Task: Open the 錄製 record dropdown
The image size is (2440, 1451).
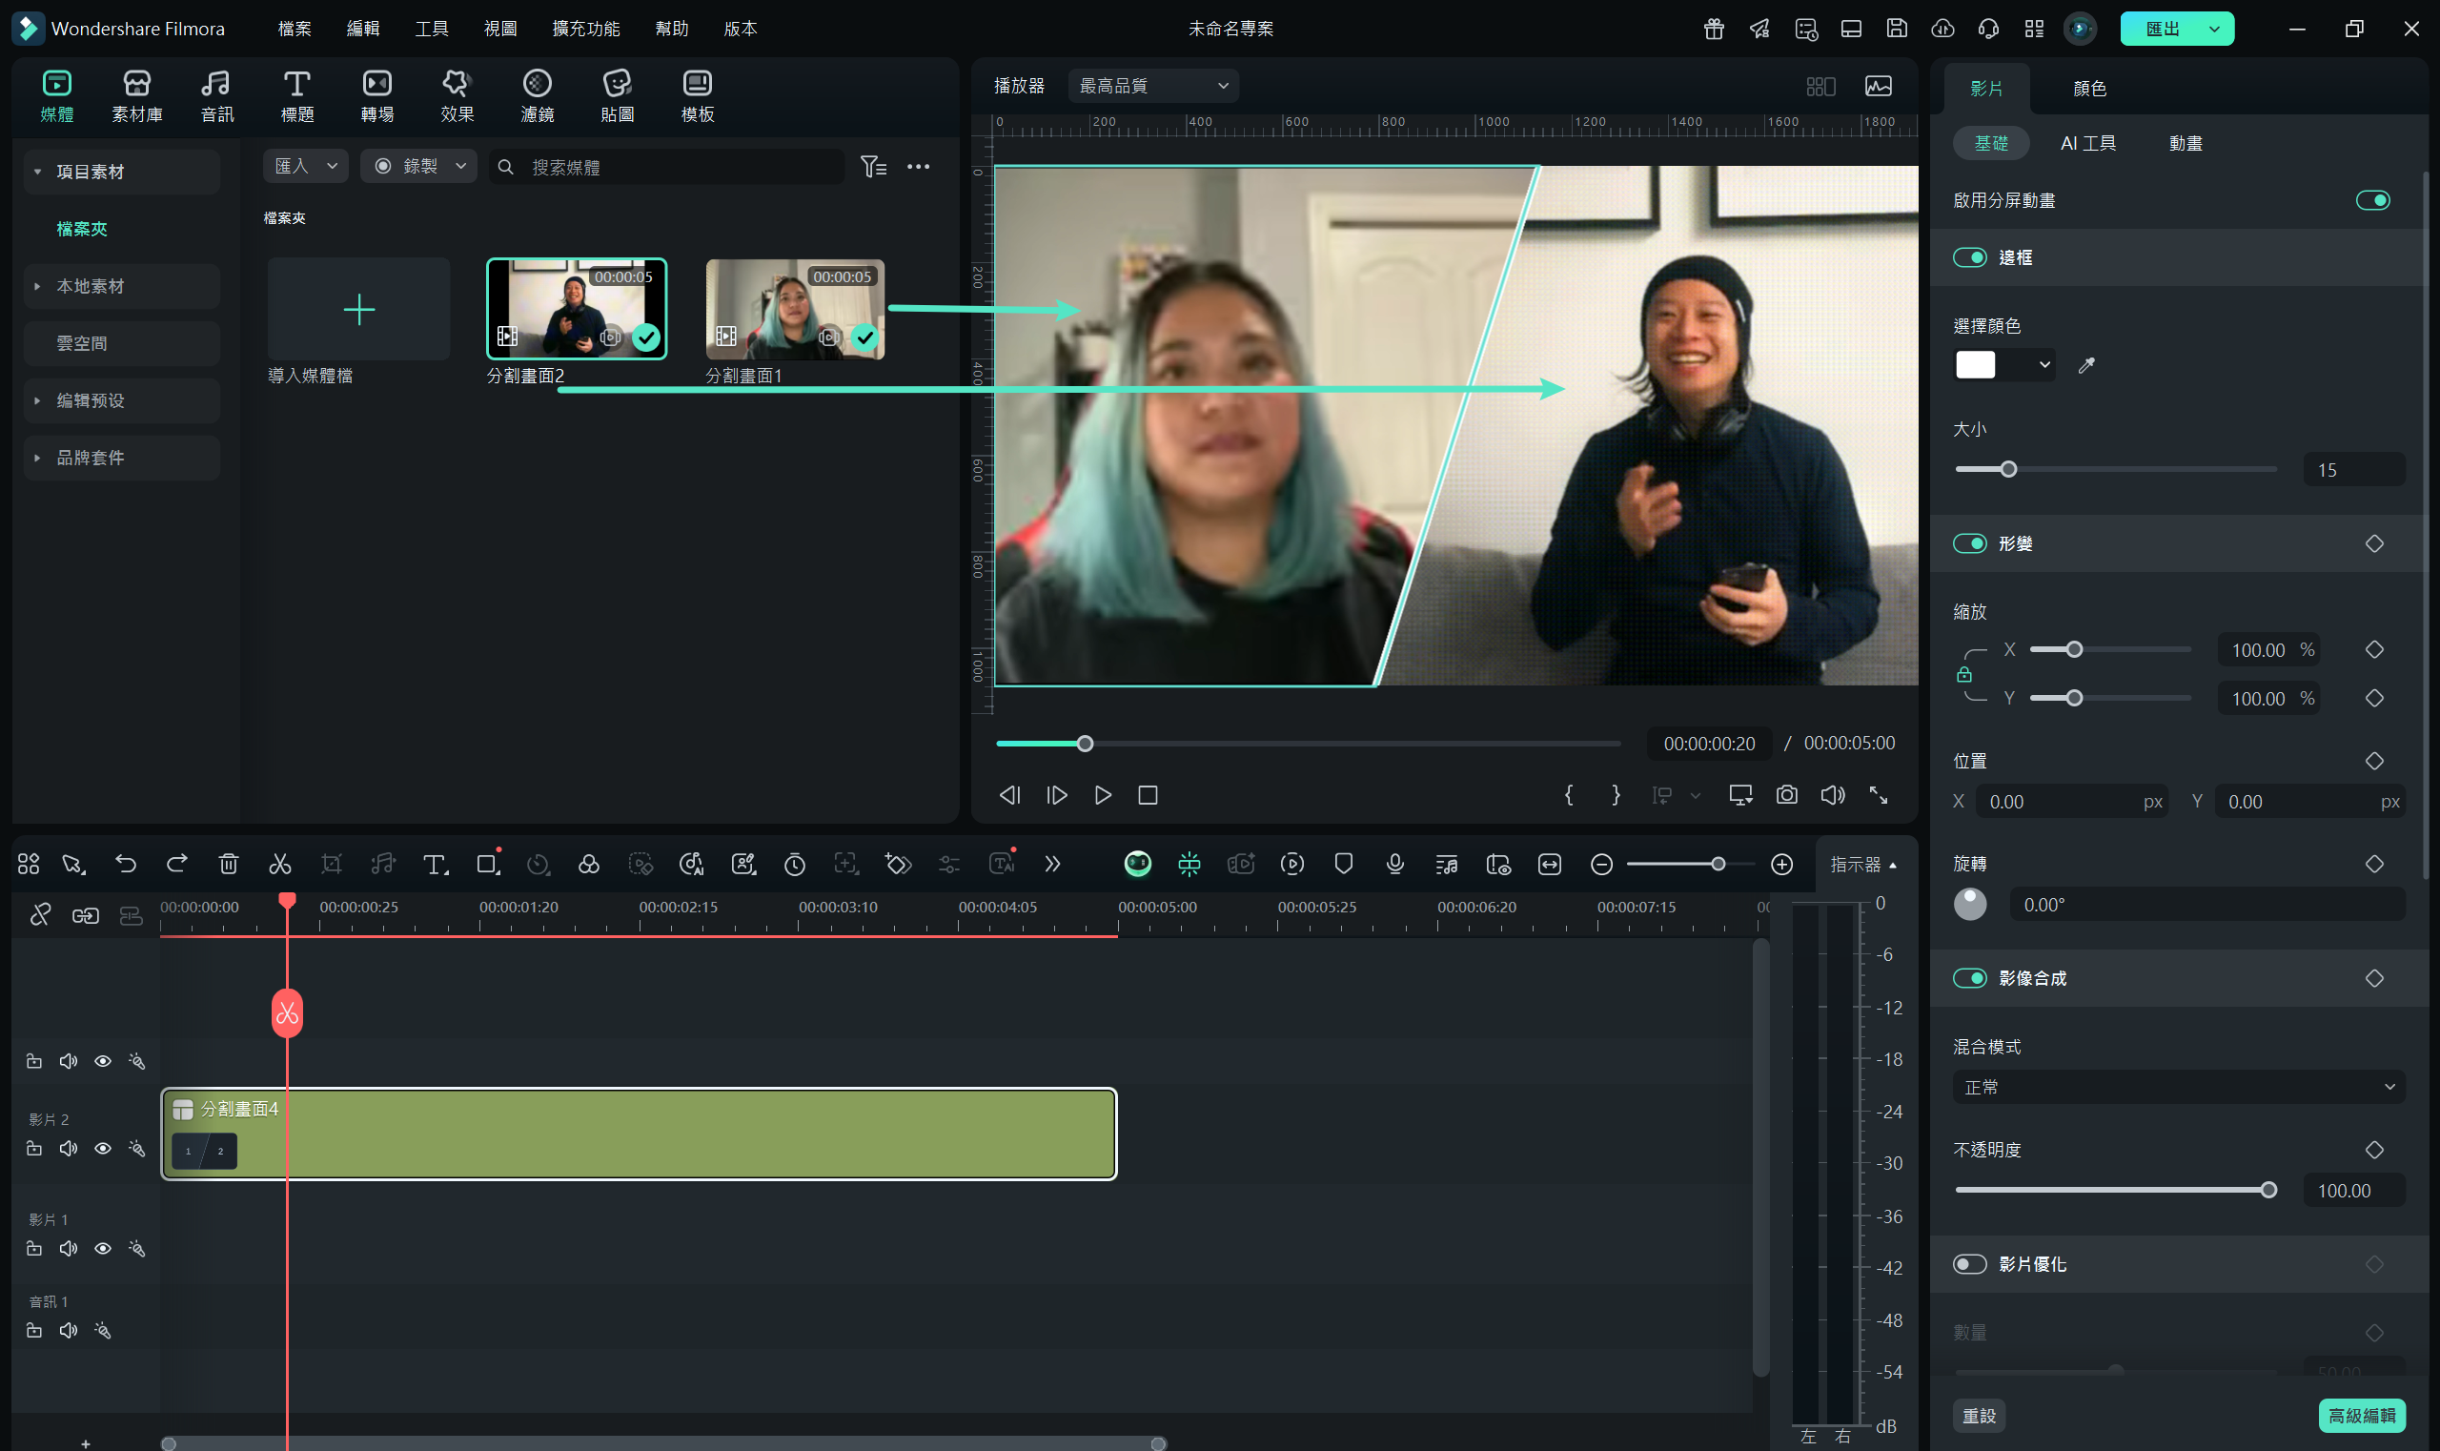Action: (418, 166)
